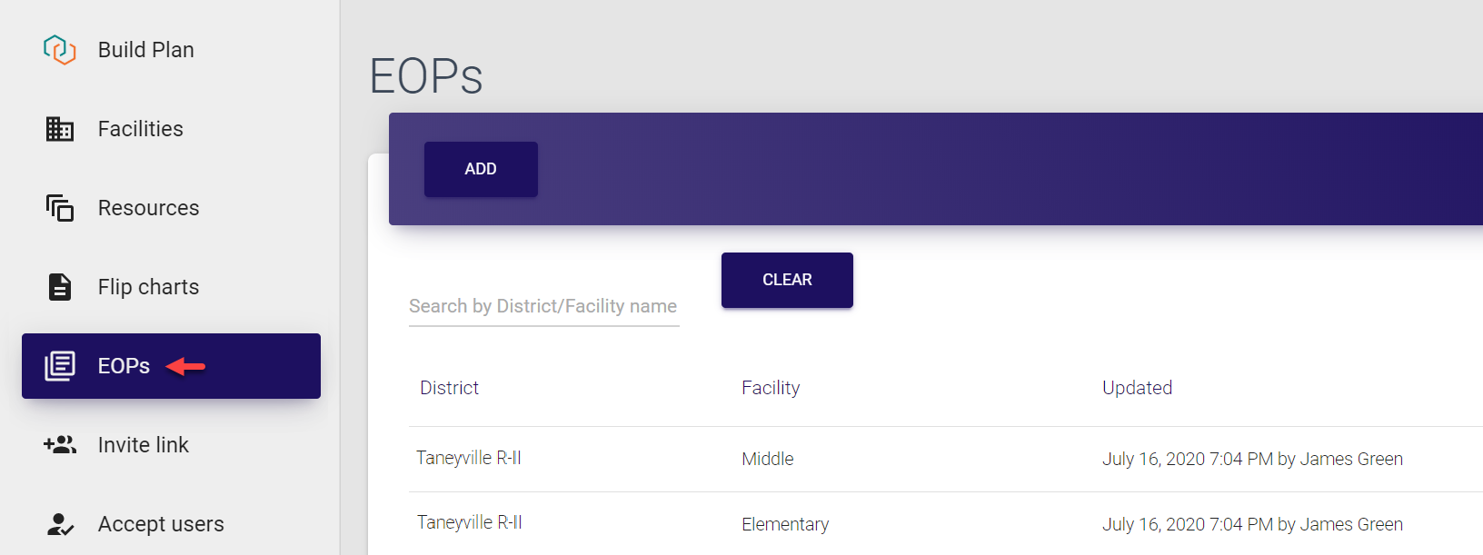Click the Elementary row's updated timestamp

coord(1252,524)
